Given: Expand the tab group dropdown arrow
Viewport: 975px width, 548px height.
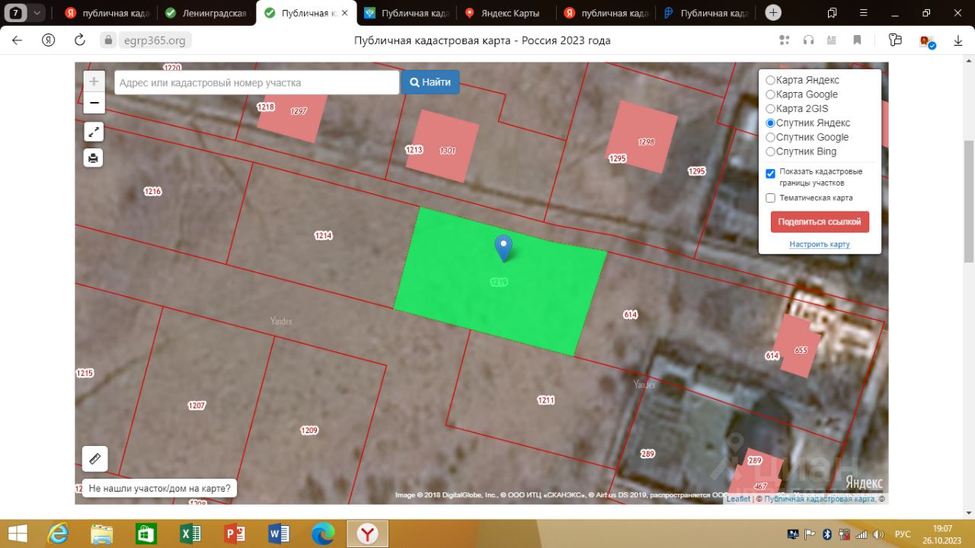Looking at the screenshot, I should coord(37,13).
